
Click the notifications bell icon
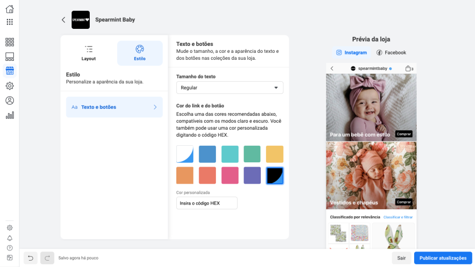(x=10, y=238)
